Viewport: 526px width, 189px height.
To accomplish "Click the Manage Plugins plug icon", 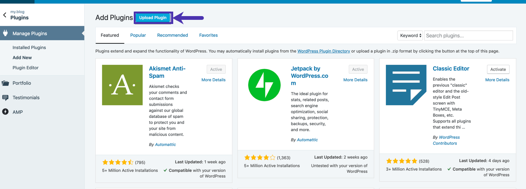I will click(x=5, y=33).
